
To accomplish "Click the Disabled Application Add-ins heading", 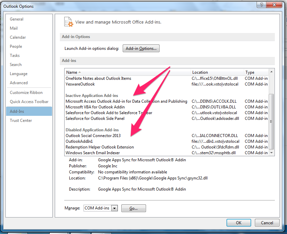I will (x=92, y=130).
